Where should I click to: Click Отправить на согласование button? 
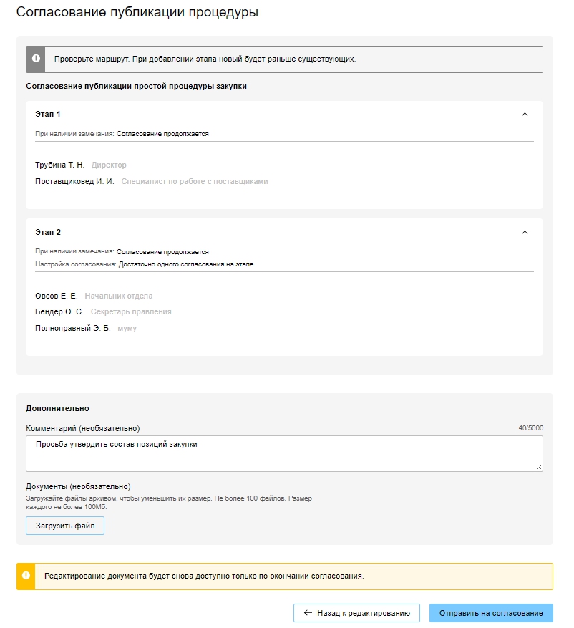click(491, 613)
